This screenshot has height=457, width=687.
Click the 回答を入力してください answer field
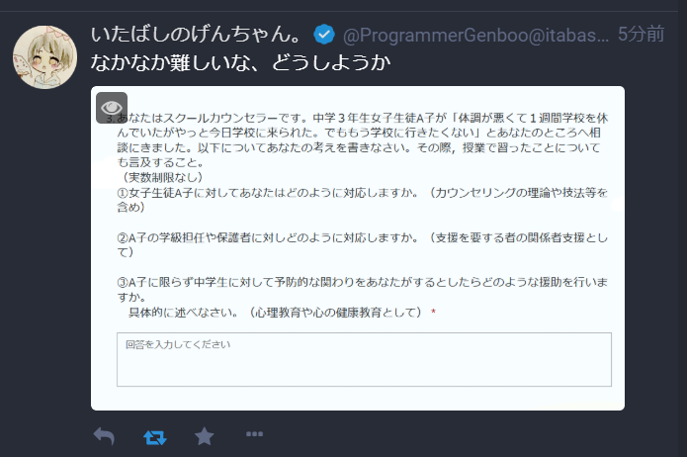click(364, 360)
